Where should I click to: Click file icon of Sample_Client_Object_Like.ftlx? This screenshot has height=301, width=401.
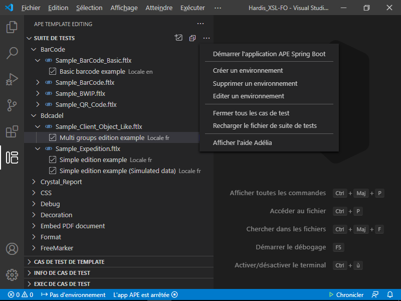coord(49,127)
